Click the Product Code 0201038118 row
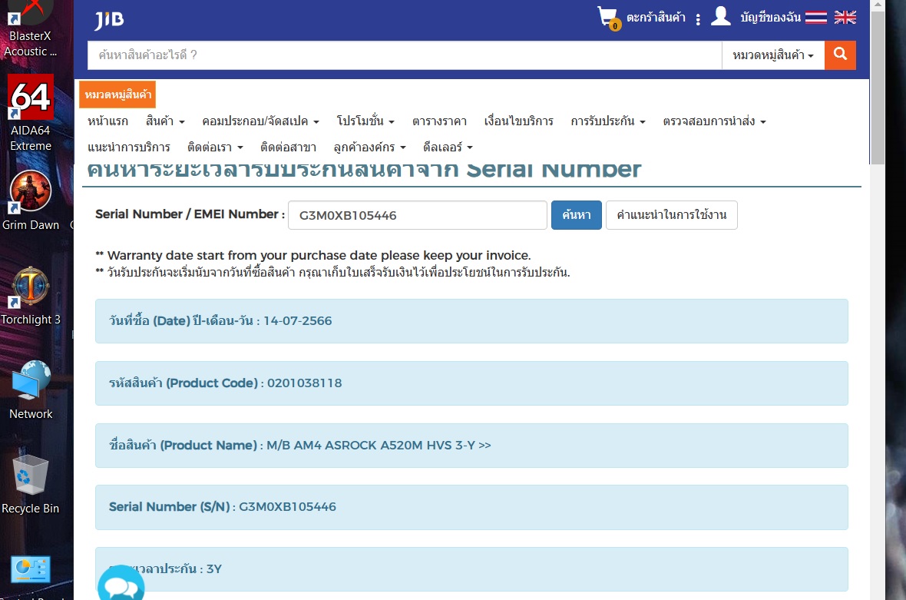 [471, 383]
